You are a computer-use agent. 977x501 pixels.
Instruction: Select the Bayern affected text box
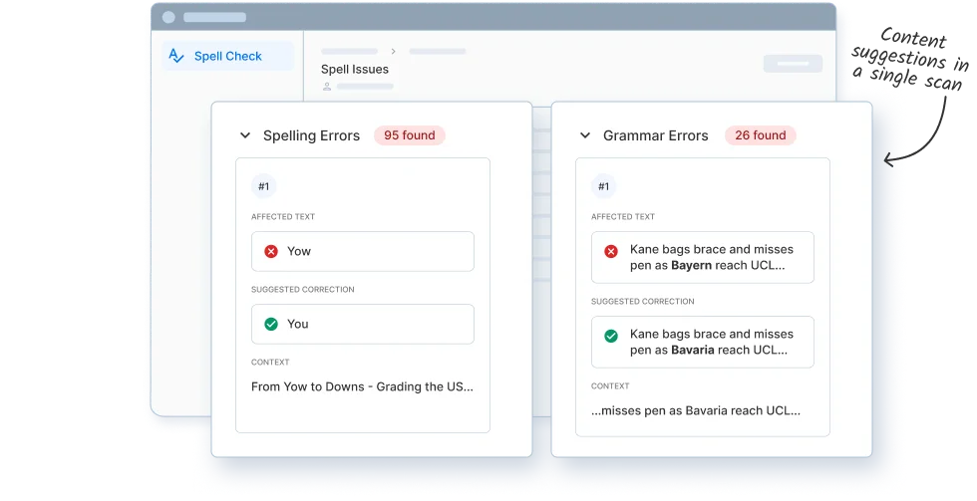pyautogui.click(x=702, y=258)
